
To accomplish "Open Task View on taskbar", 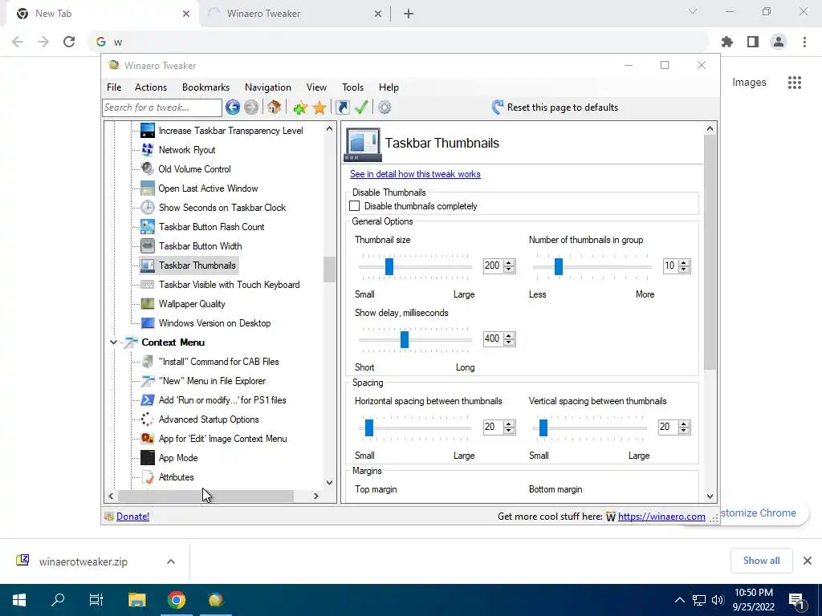I will click(96, 600).
